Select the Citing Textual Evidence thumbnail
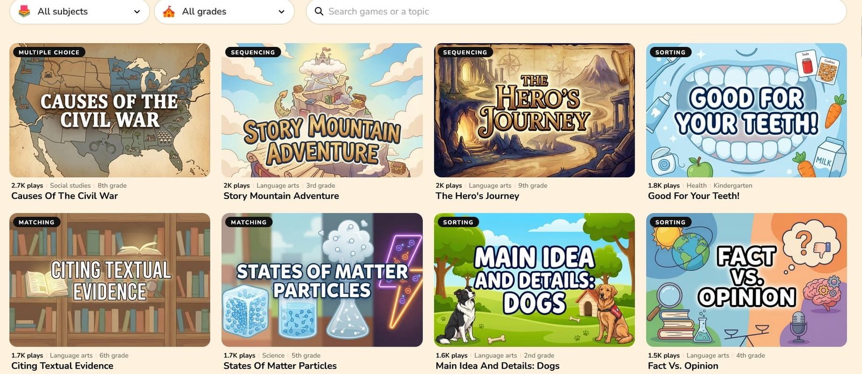The width and height of the screenshot is (862, 374). tap(110, 280)
